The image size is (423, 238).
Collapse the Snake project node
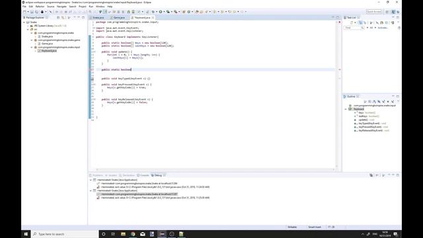24,22
